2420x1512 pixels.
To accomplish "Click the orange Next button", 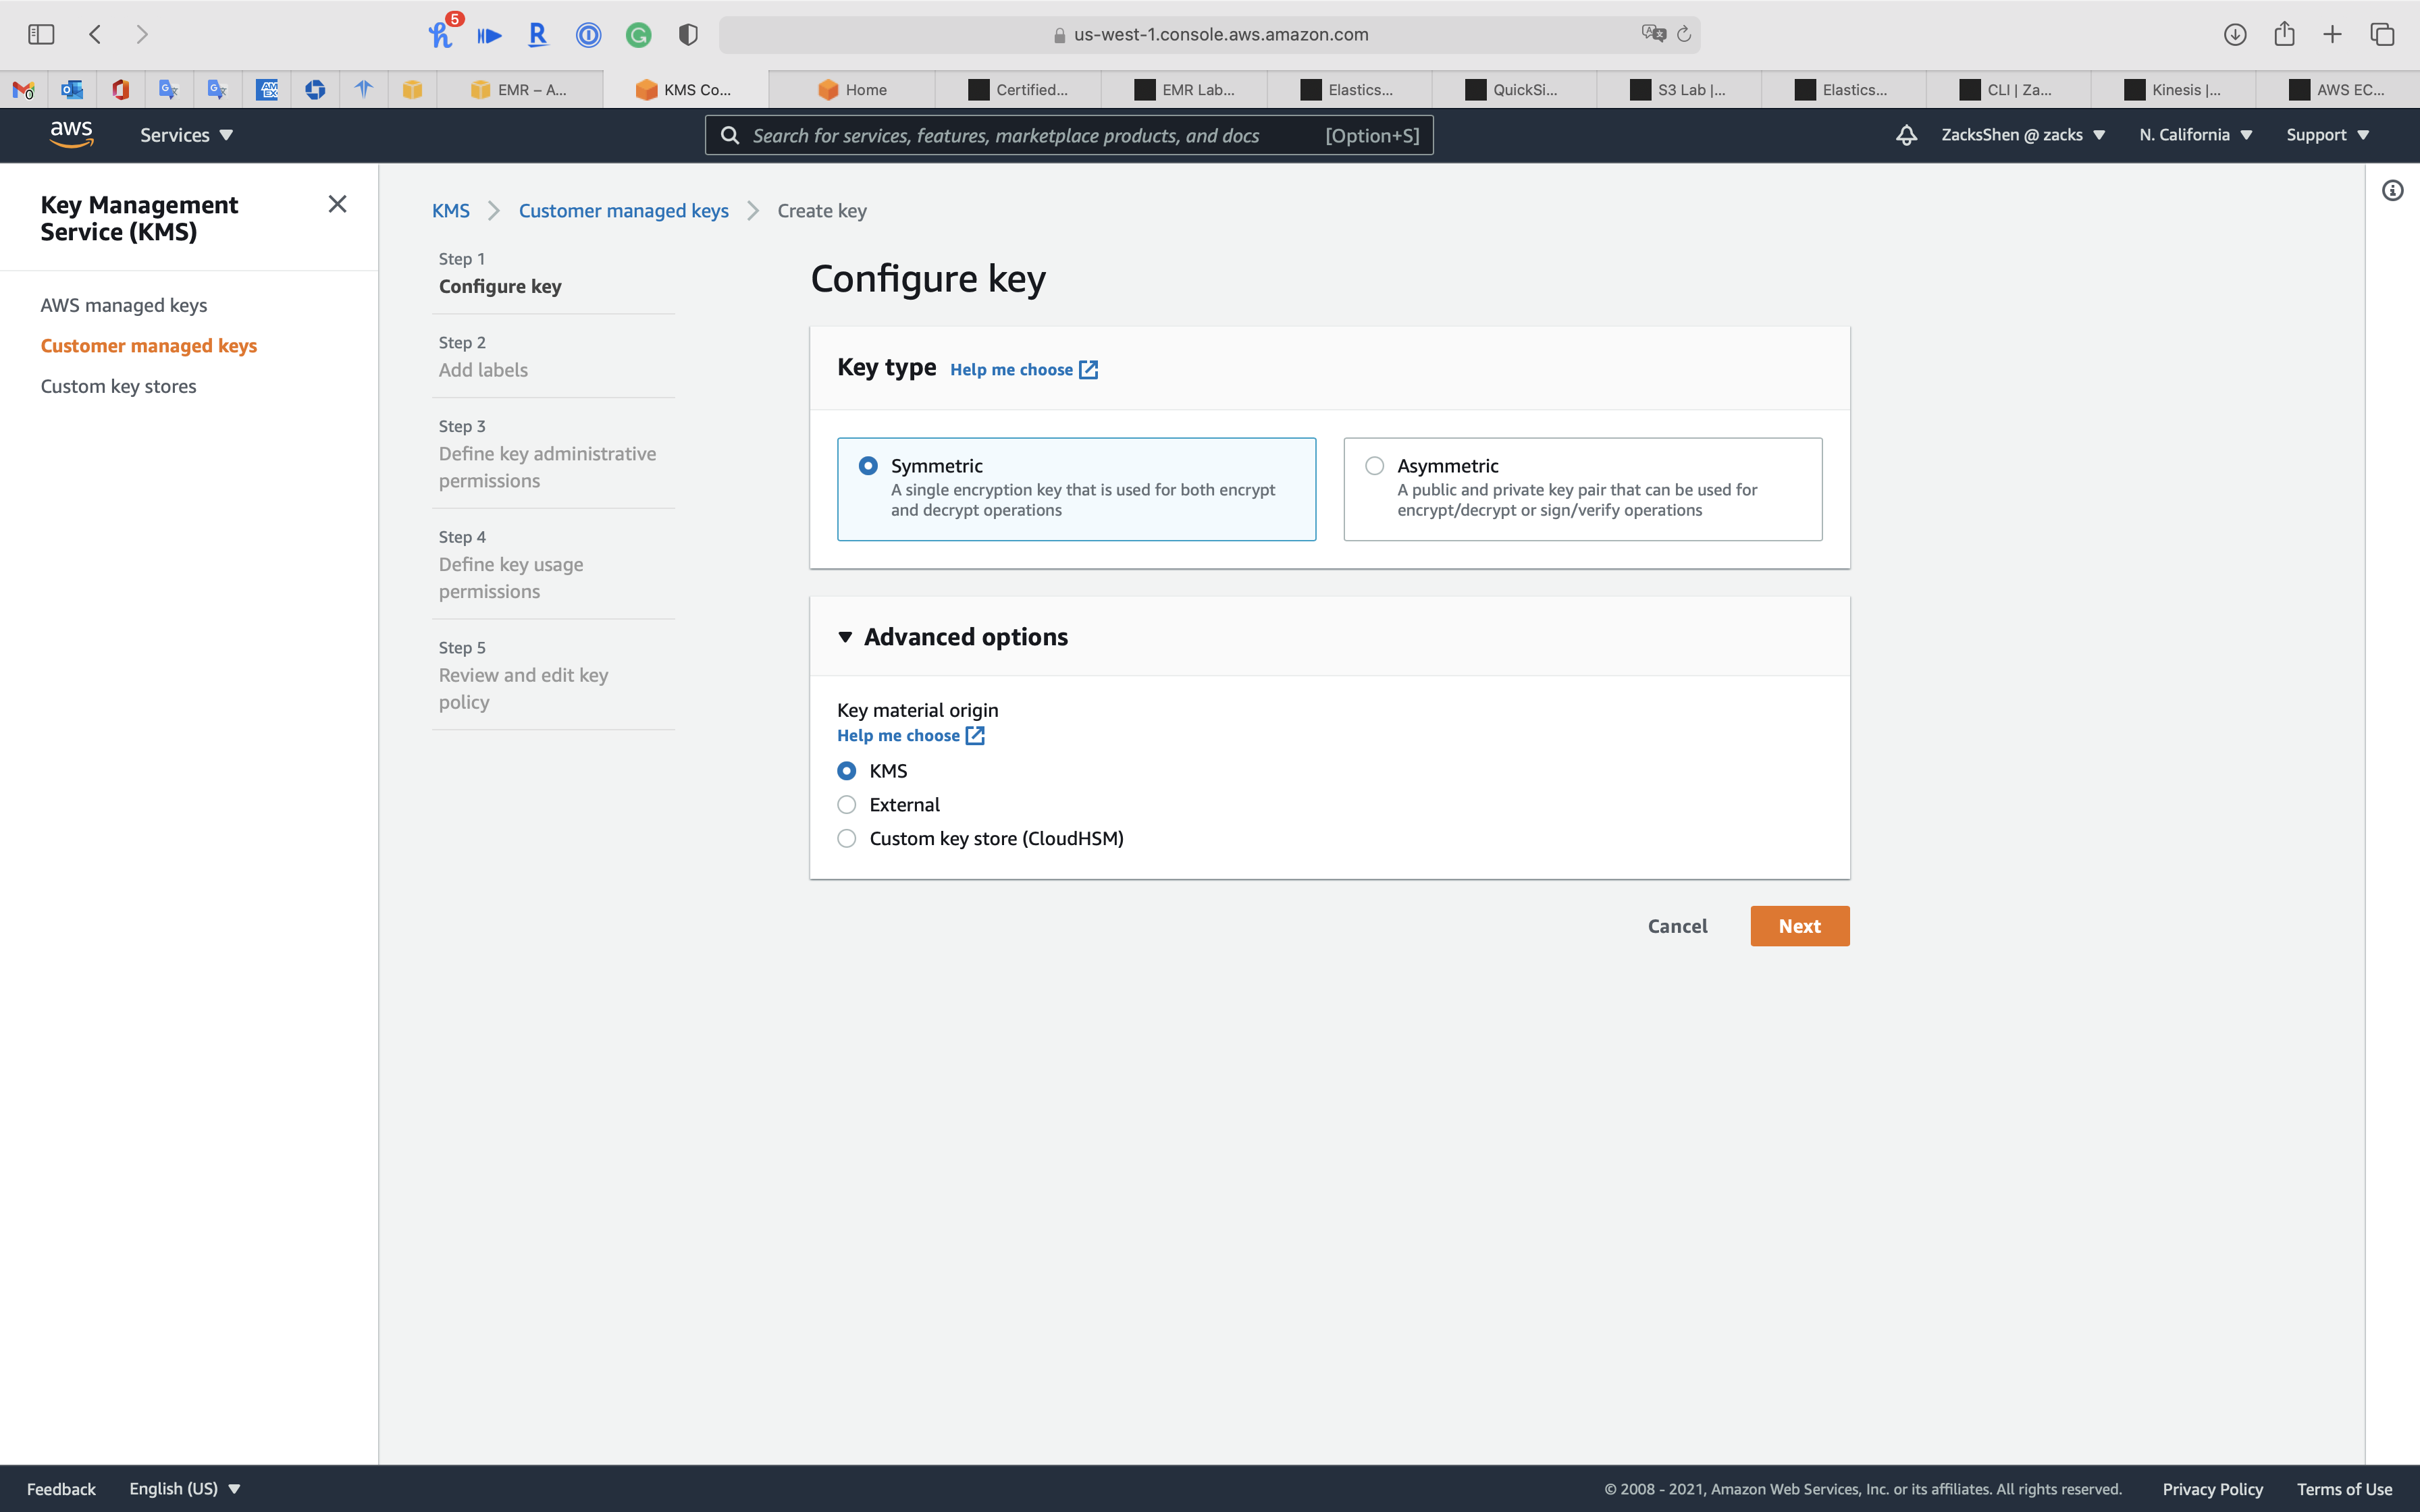I will click(1799, 926).
